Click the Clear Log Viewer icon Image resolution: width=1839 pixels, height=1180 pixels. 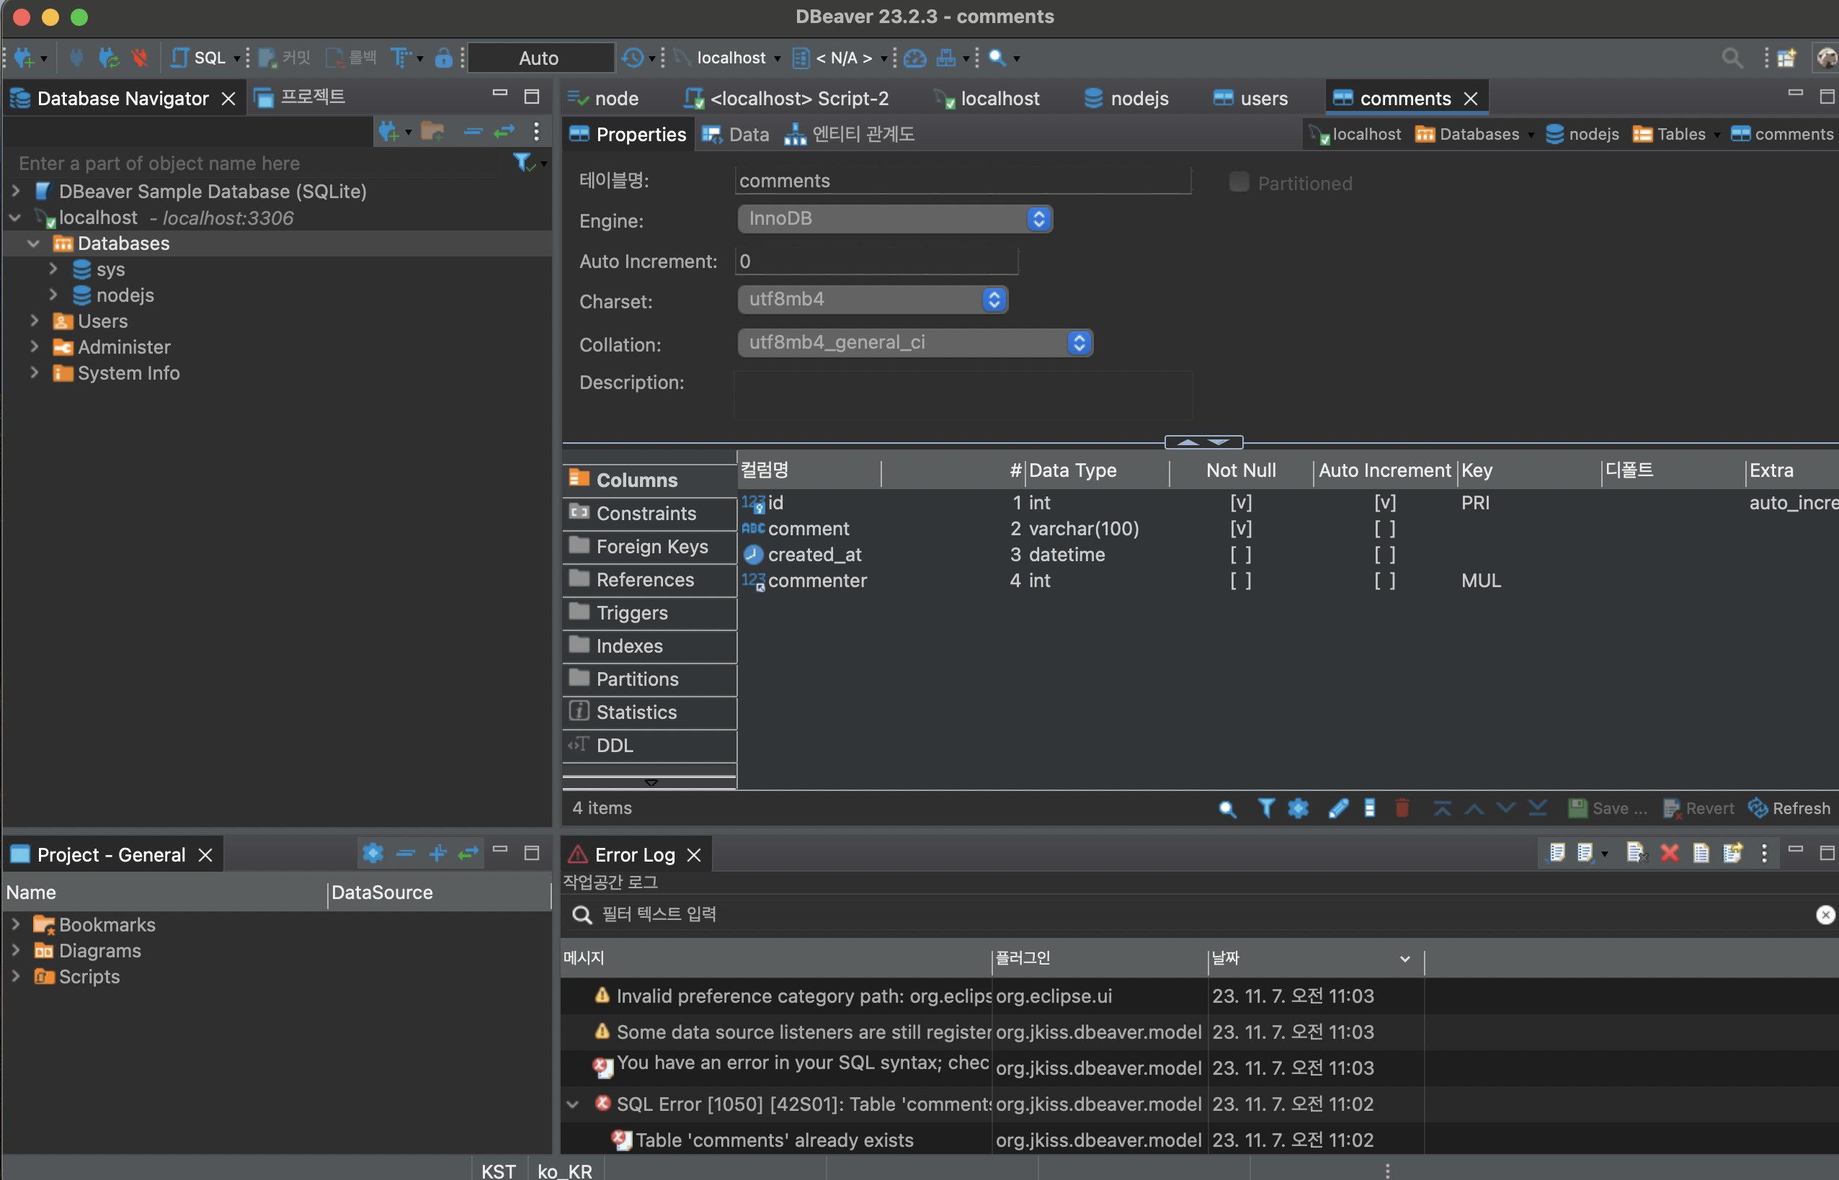(1636, 853)
